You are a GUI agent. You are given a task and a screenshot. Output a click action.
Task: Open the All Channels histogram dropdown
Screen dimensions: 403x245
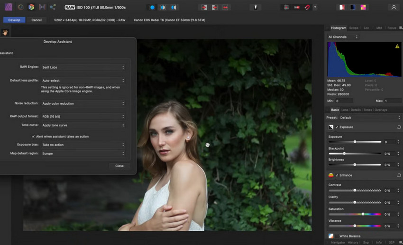pyautogui.click(x=343, y=37)
